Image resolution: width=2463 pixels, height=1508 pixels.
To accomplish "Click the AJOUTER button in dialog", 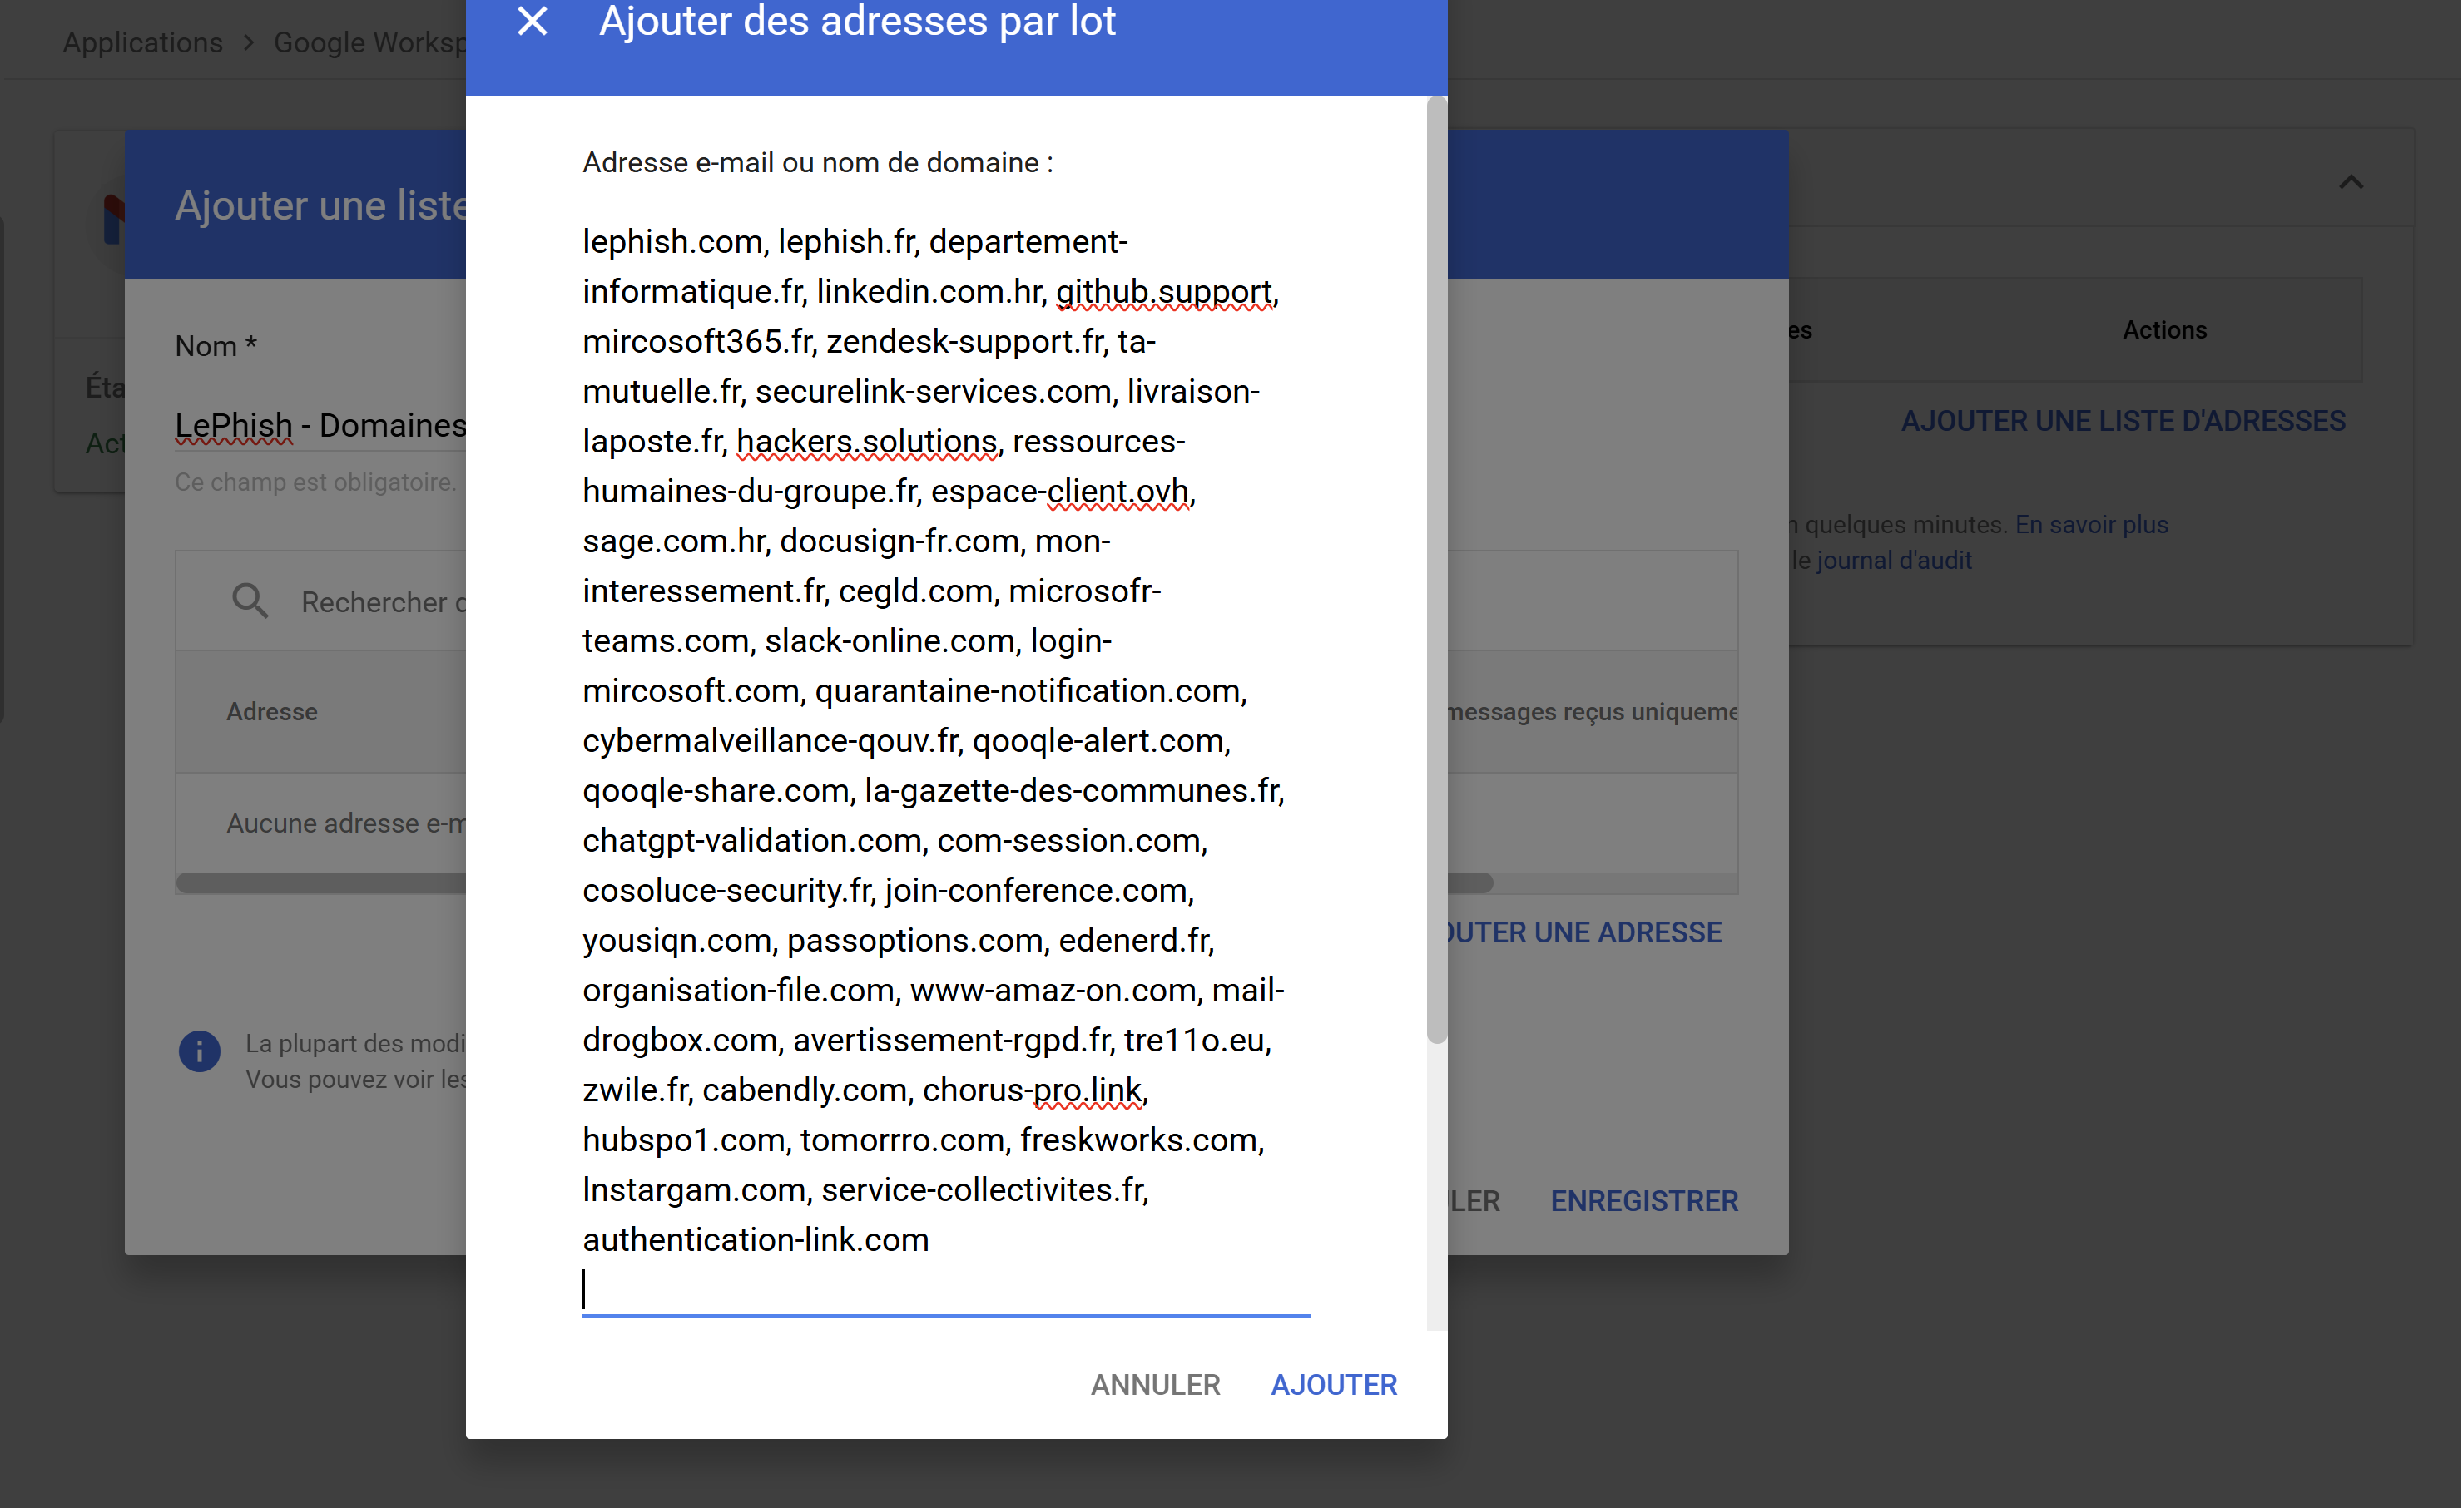I will point(1334,1384).
